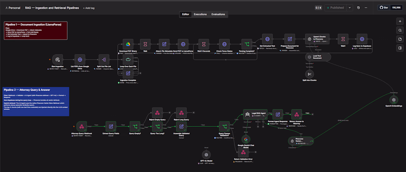This screenshot has width=406, height=172.
Task: Select the Ingestion Complete node
Action: (x=128, y=73)
